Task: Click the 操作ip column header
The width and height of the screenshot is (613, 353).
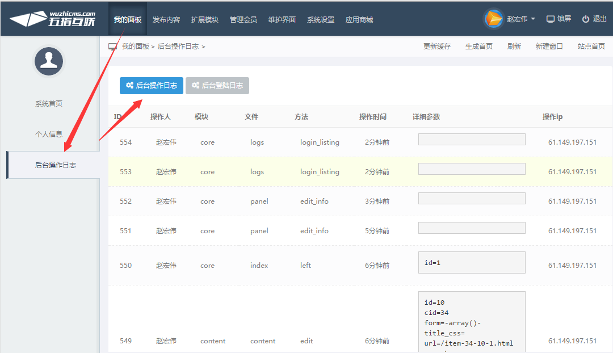Action: 552,117
